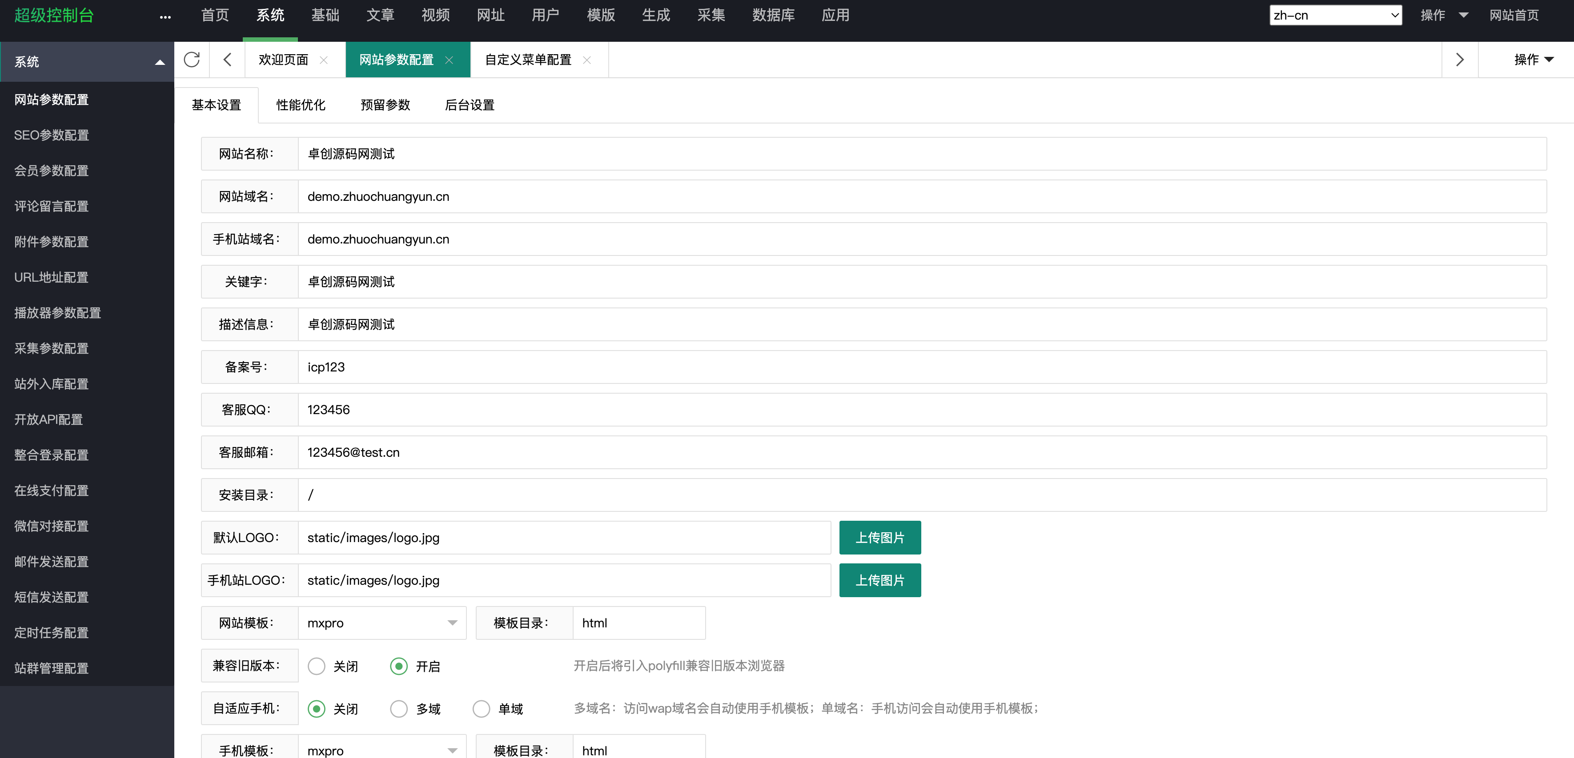Image resolution: width=1574 pixels, height=758 pixels.
Task: Close the 自定义菜单配置 tab
Action: pos(586,60)
